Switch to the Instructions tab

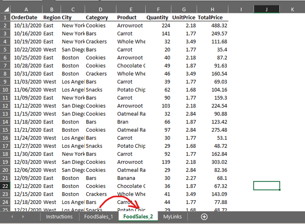59,216
